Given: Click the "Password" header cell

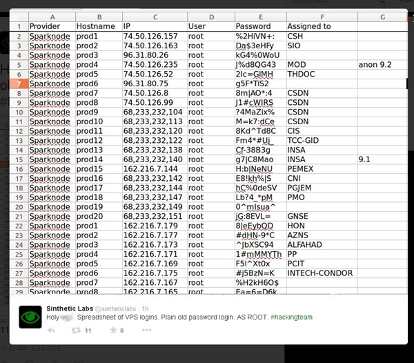Looking at the screenshot, I should [261, 26].
